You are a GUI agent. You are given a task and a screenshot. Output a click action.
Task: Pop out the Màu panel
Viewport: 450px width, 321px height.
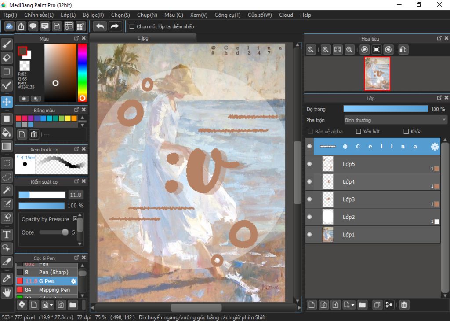coord(76,38)
